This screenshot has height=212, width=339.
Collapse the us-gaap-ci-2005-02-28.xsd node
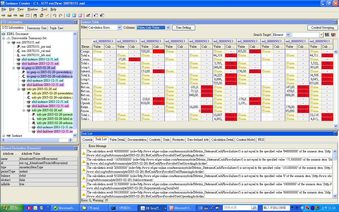(14, 68)
